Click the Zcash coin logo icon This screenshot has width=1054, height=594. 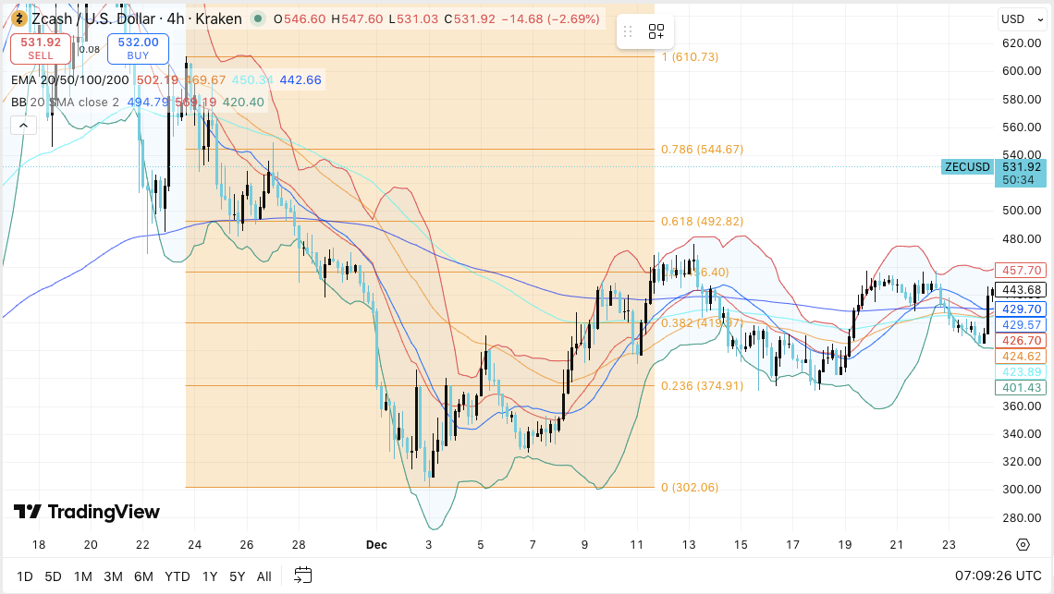18,18
